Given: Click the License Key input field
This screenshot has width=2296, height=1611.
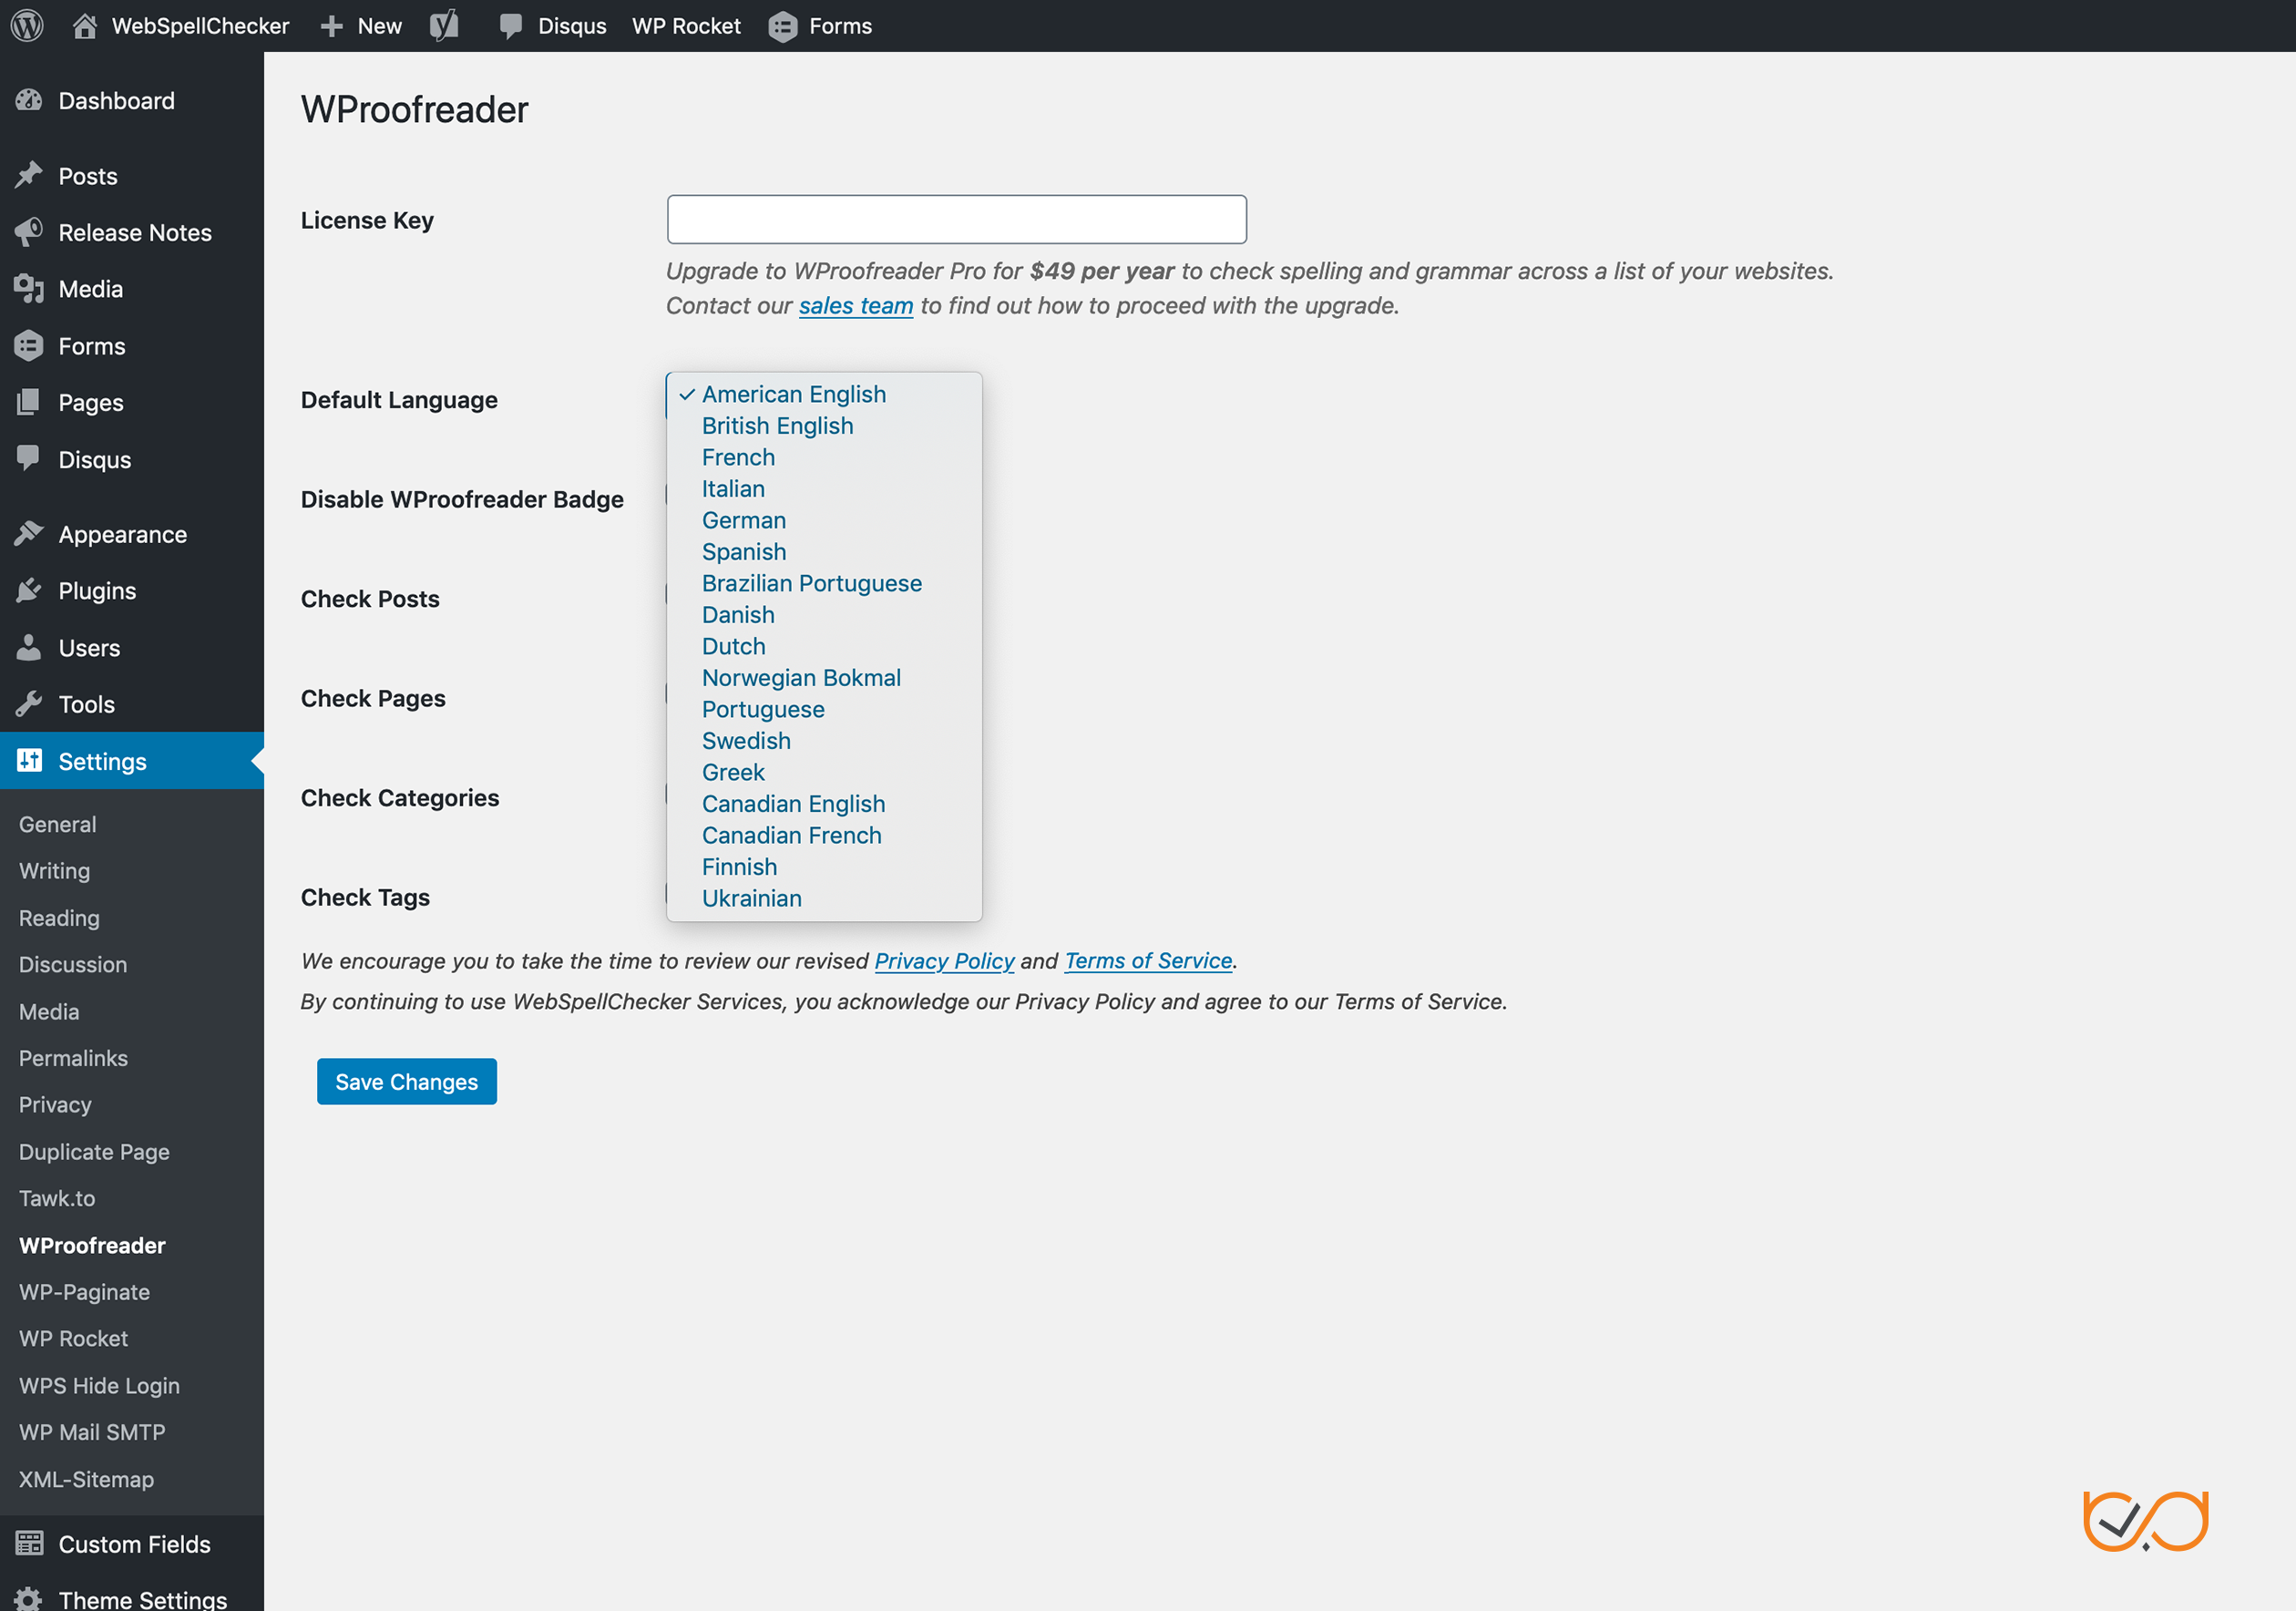Looking at the screenshot, I should (956, 219).
